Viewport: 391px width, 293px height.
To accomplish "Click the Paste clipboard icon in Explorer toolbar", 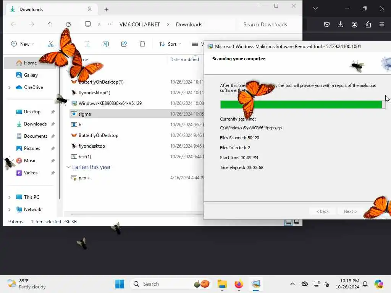I will pyautogui.click(x=87, y=44).
